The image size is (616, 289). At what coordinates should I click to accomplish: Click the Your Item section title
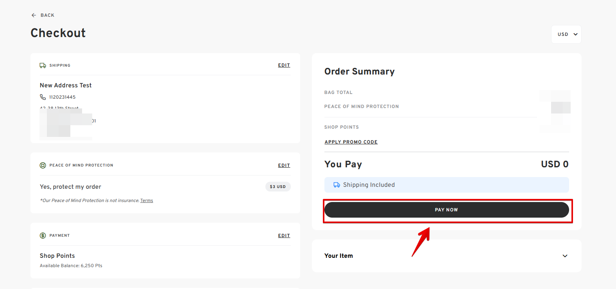(x=338, y=256)
